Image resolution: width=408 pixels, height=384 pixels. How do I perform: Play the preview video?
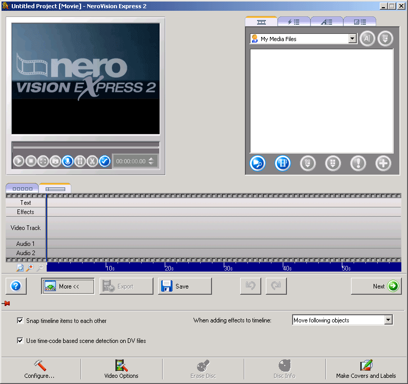[x=19, y=161]
